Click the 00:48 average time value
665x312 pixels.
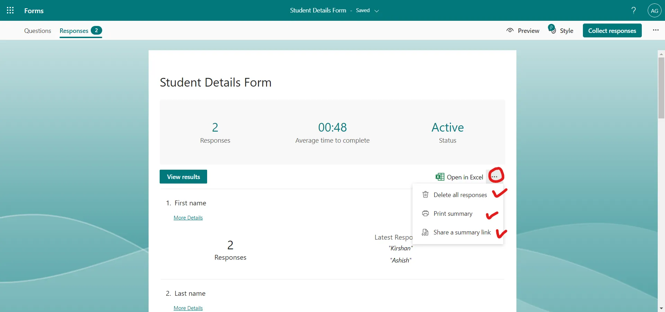(x=332, y=127)
